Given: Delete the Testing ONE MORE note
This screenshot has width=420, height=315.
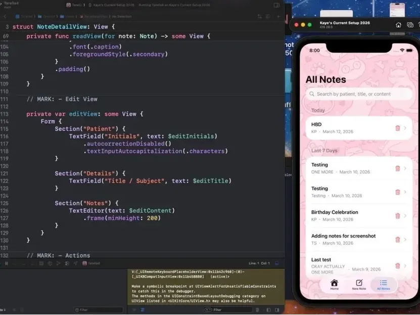Looking at the screenshot, I should click(x=397, y=168).
